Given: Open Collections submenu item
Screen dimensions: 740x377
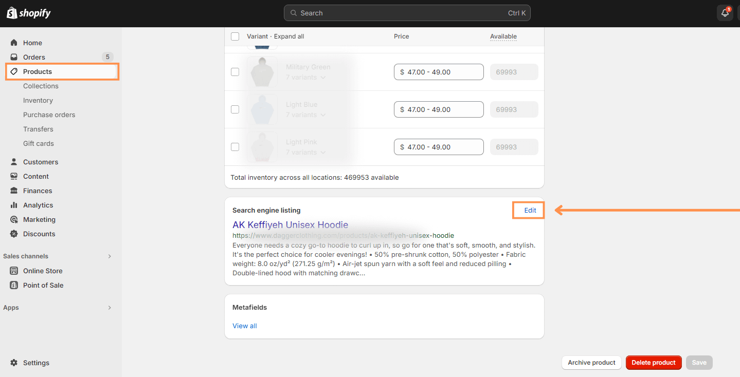Looking at the screenshot, I should click(41, 86).
